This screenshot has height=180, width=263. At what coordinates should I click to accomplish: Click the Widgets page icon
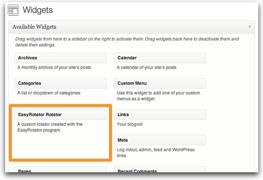click(x=13, y=10)
